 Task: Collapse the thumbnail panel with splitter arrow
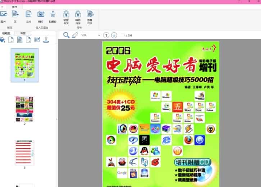[57, 119]
